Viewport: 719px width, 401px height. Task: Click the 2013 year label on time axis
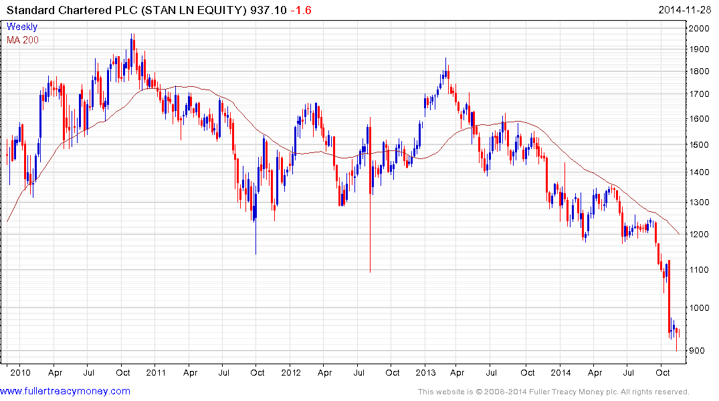click(x=425, y=372)
